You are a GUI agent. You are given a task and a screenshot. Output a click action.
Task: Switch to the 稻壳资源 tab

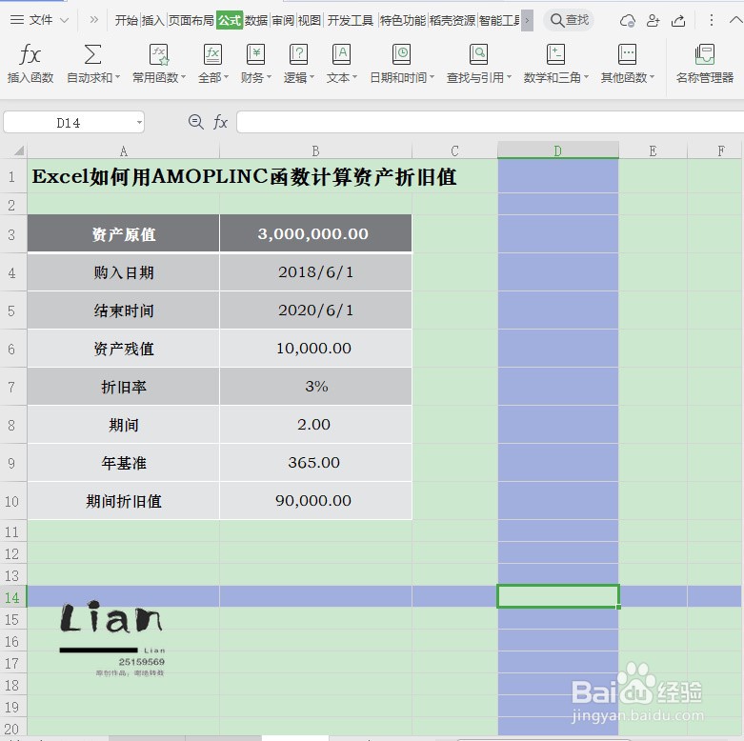pos(452,20)
